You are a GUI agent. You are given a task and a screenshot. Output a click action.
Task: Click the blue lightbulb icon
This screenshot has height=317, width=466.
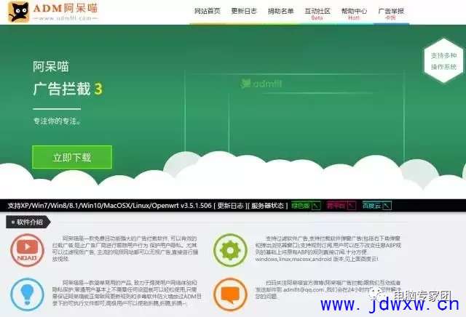click(x=27, y=294)
